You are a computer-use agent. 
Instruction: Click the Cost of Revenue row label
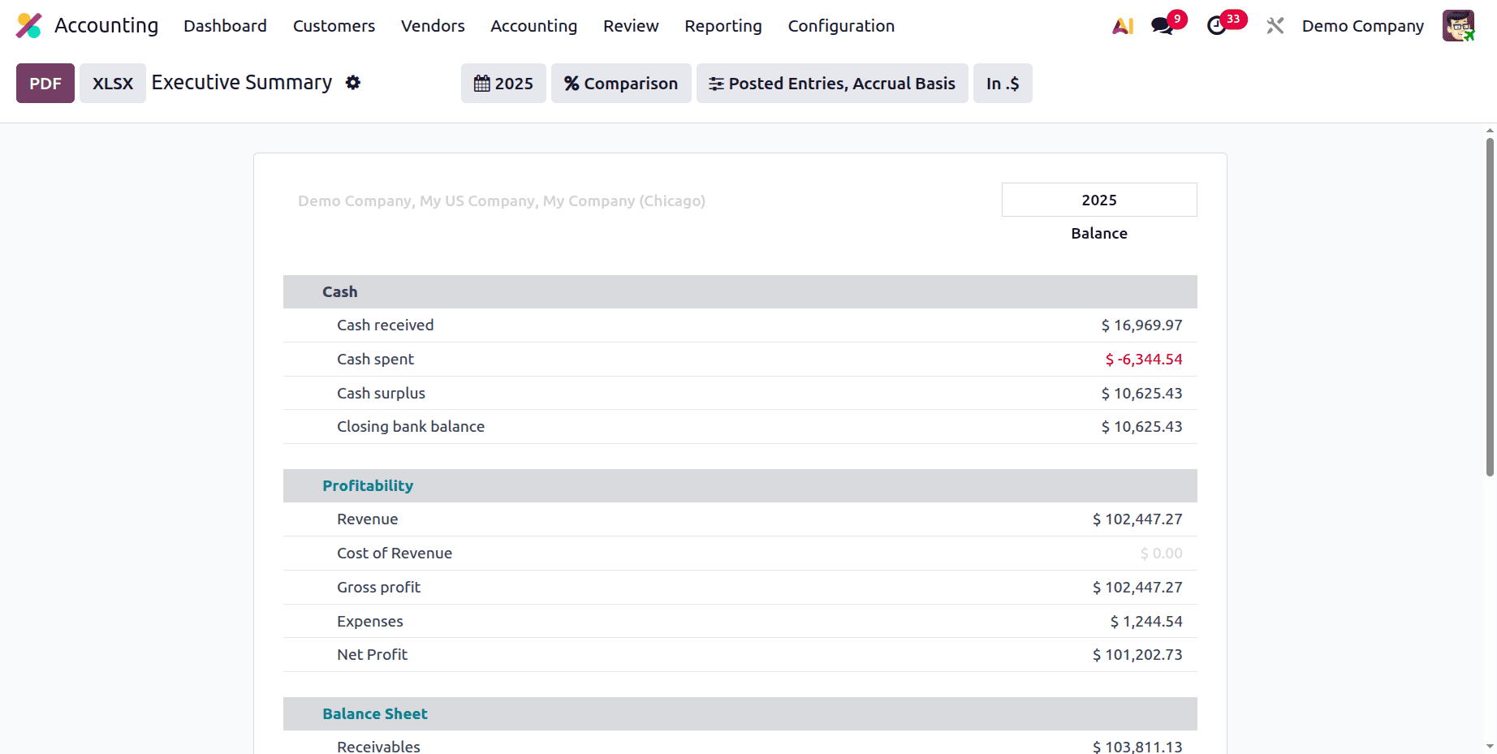(x=395, y=553)
